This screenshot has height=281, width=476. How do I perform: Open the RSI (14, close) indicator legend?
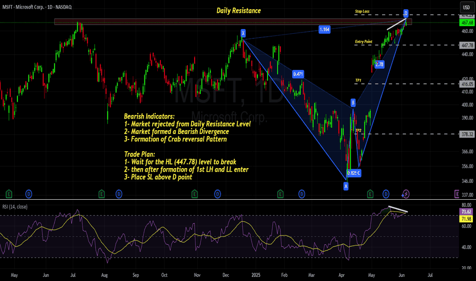coord(15,207)
